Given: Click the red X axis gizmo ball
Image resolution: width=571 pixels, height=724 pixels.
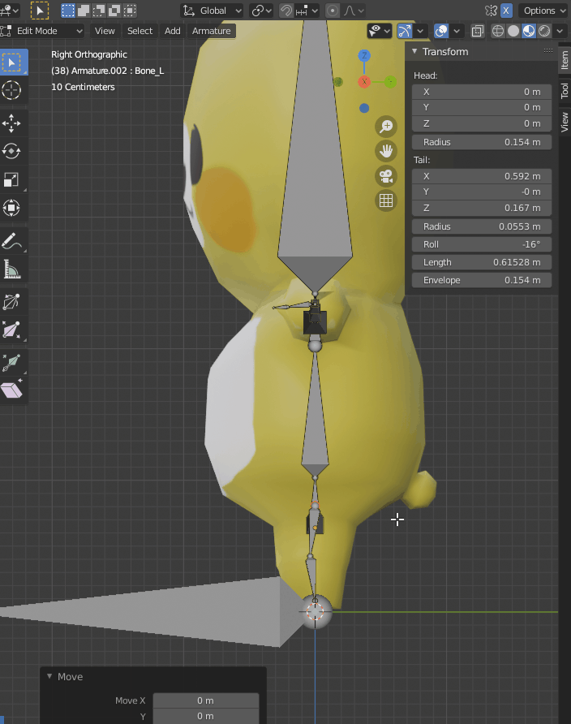Looking at the screenshot, I should point(364,82).
